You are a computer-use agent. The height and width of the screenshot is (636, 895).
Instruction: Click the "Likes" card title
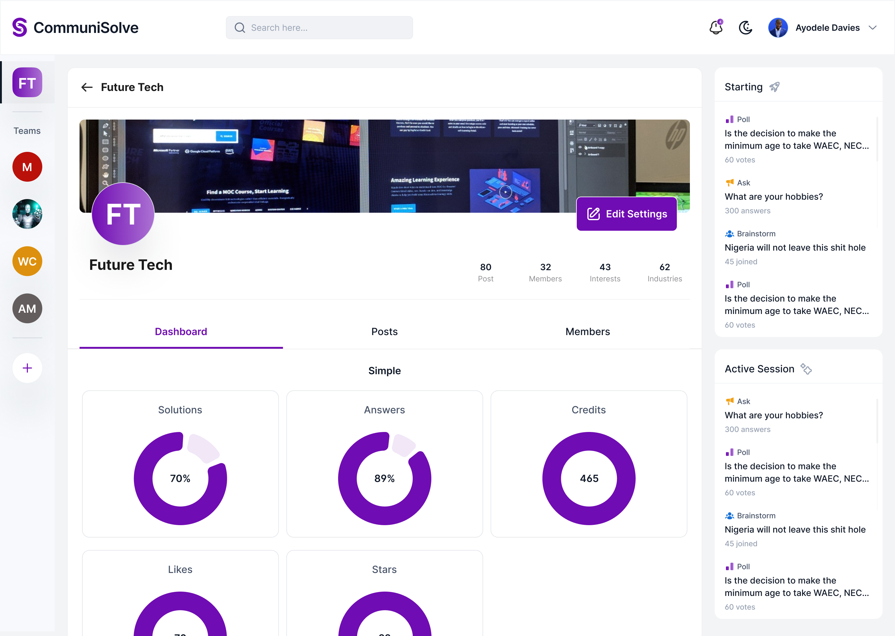tap(180, 570)
